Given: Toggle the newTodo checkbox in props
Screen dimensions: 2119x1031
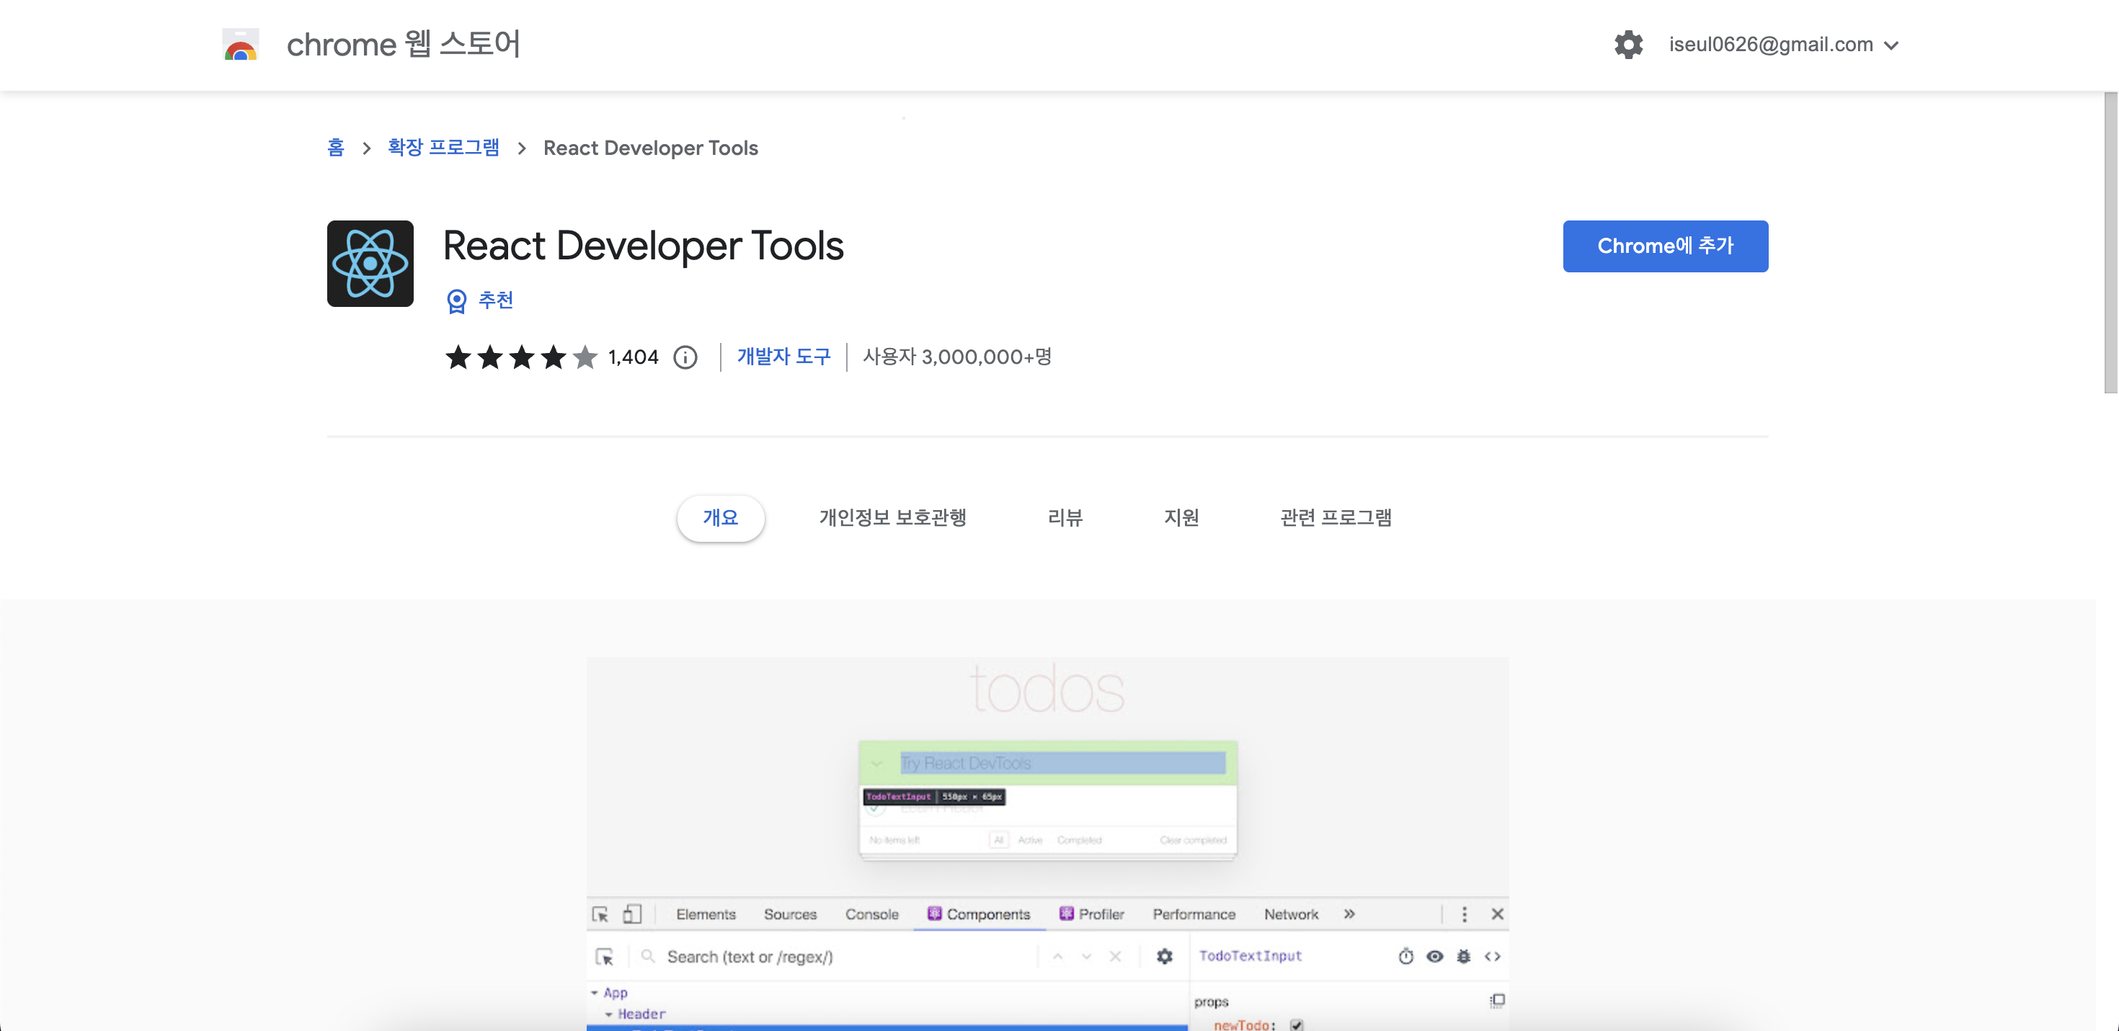Looking at the screenshot, I should point(1297,1025).
